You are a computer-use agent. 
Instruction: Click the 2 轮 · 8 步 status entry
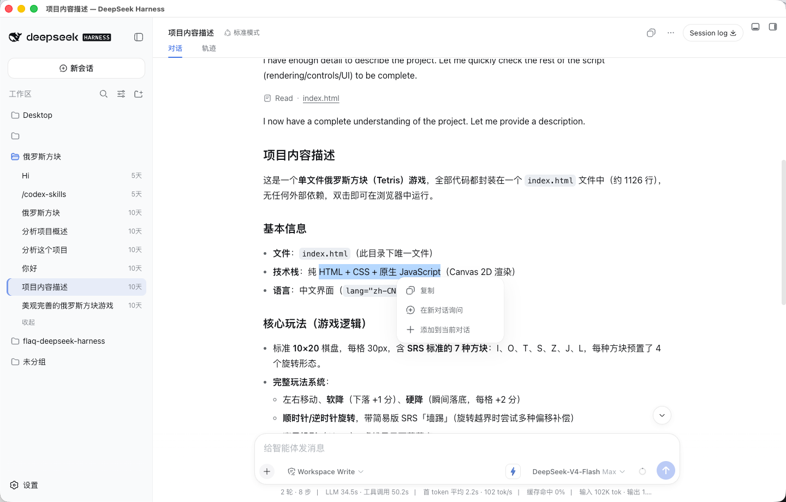[x=296, y=492]
